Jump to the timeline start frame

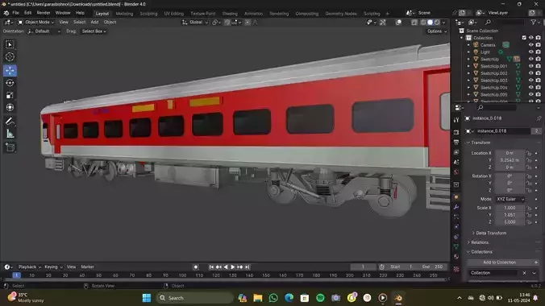click(211, 267)
